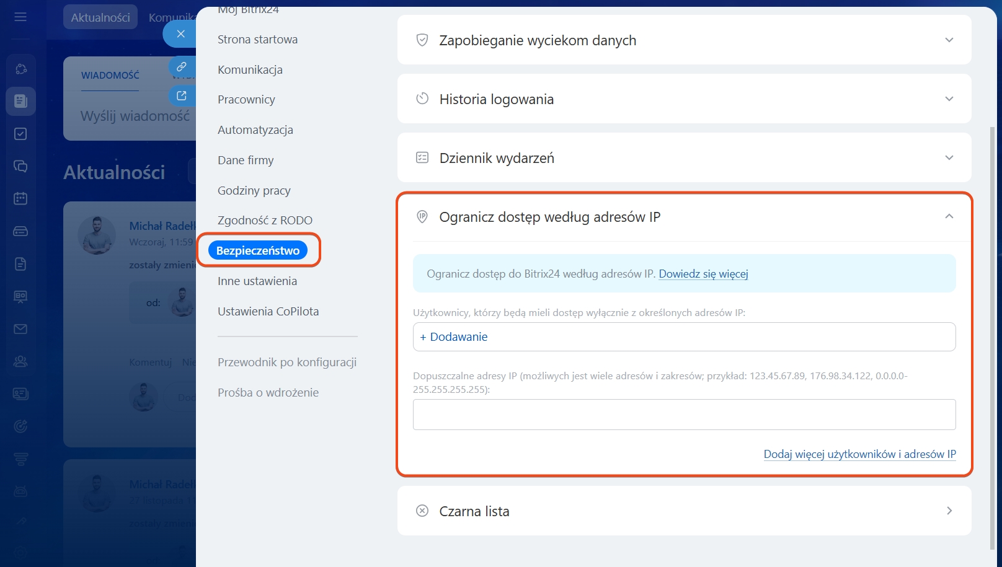The image size is (1002, 567).
Task: Open the Drive icon in sidebar
Action: 20,231
